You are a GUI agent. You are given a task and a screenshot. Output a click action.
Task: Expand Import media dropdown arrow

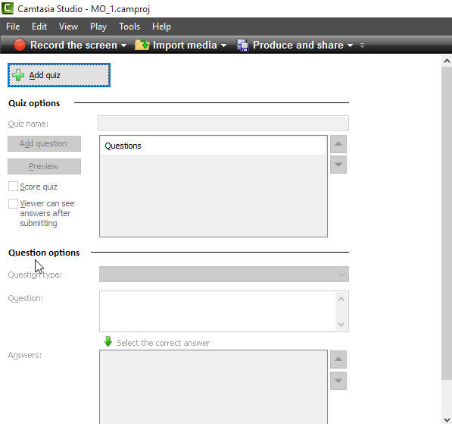(223, 46)
